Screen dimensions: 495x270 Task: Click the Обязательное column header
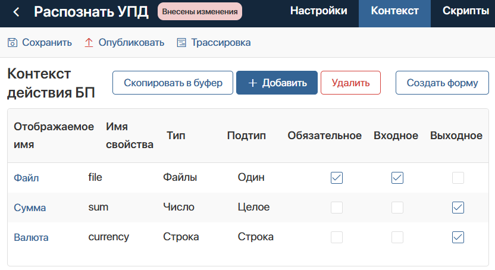click(x=324, y=136)
